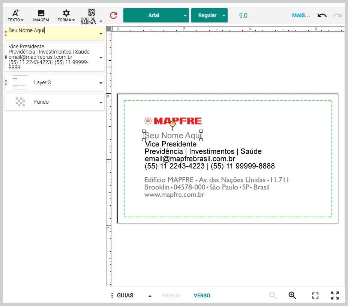This screenshot has height=306, width=348.
Task: Select the Vice Presidente text layer
Action: (54, 57)
